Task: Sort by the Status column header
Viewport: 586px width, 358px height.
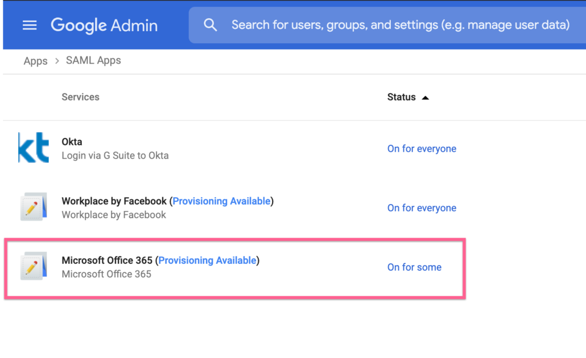Action: coord(401,97)
